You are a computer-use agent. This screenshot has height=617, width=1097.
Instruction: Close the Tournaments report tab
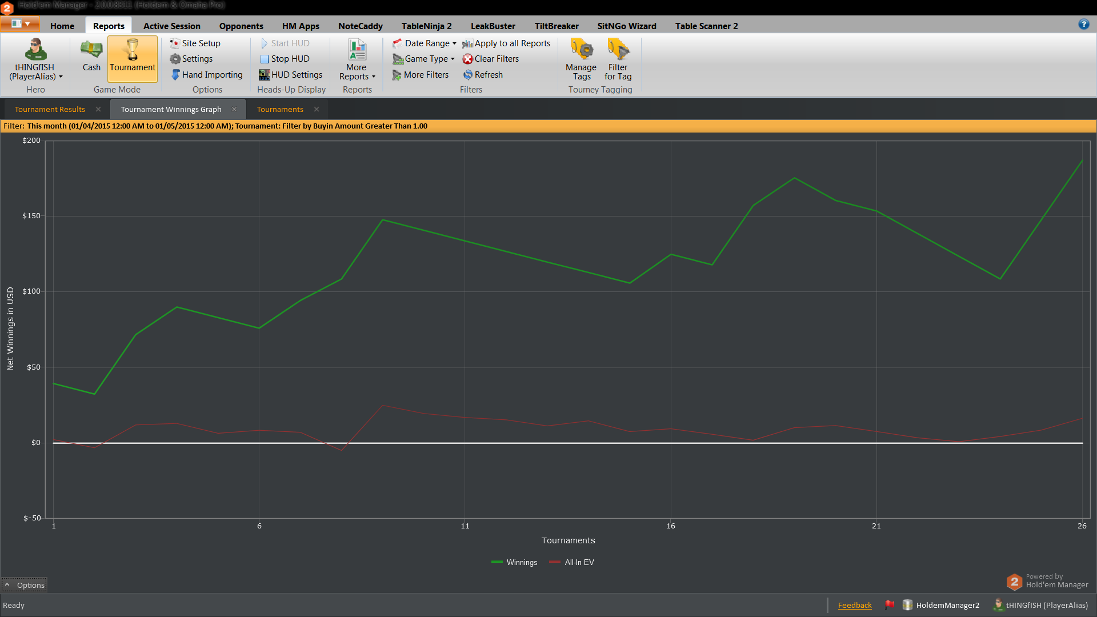(317, 109)
